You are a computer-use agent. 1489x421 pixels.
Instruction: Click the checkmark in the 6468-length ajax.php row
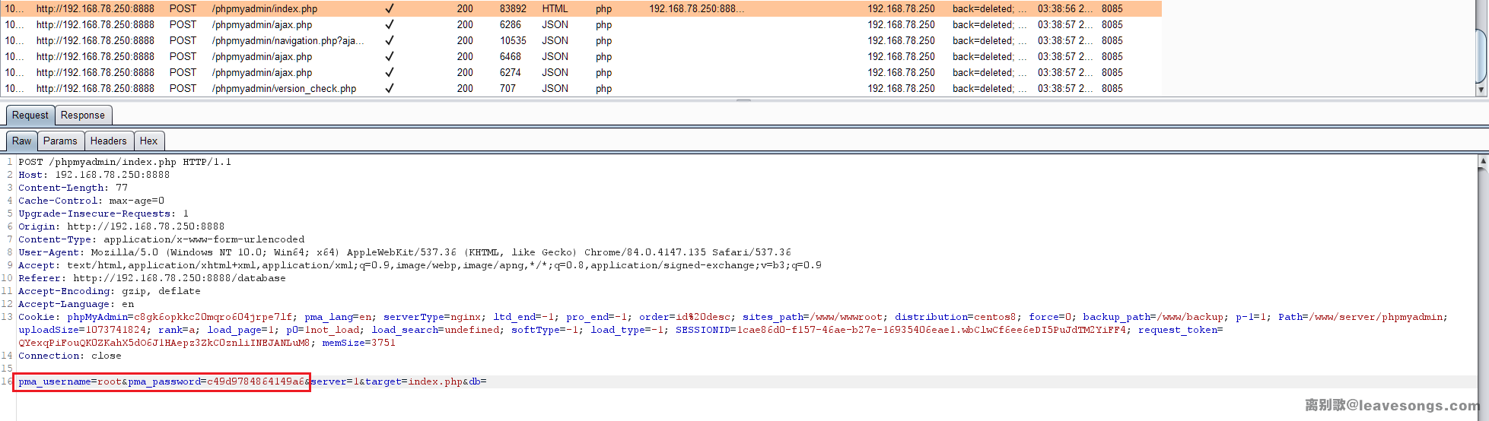click(390, 56)
